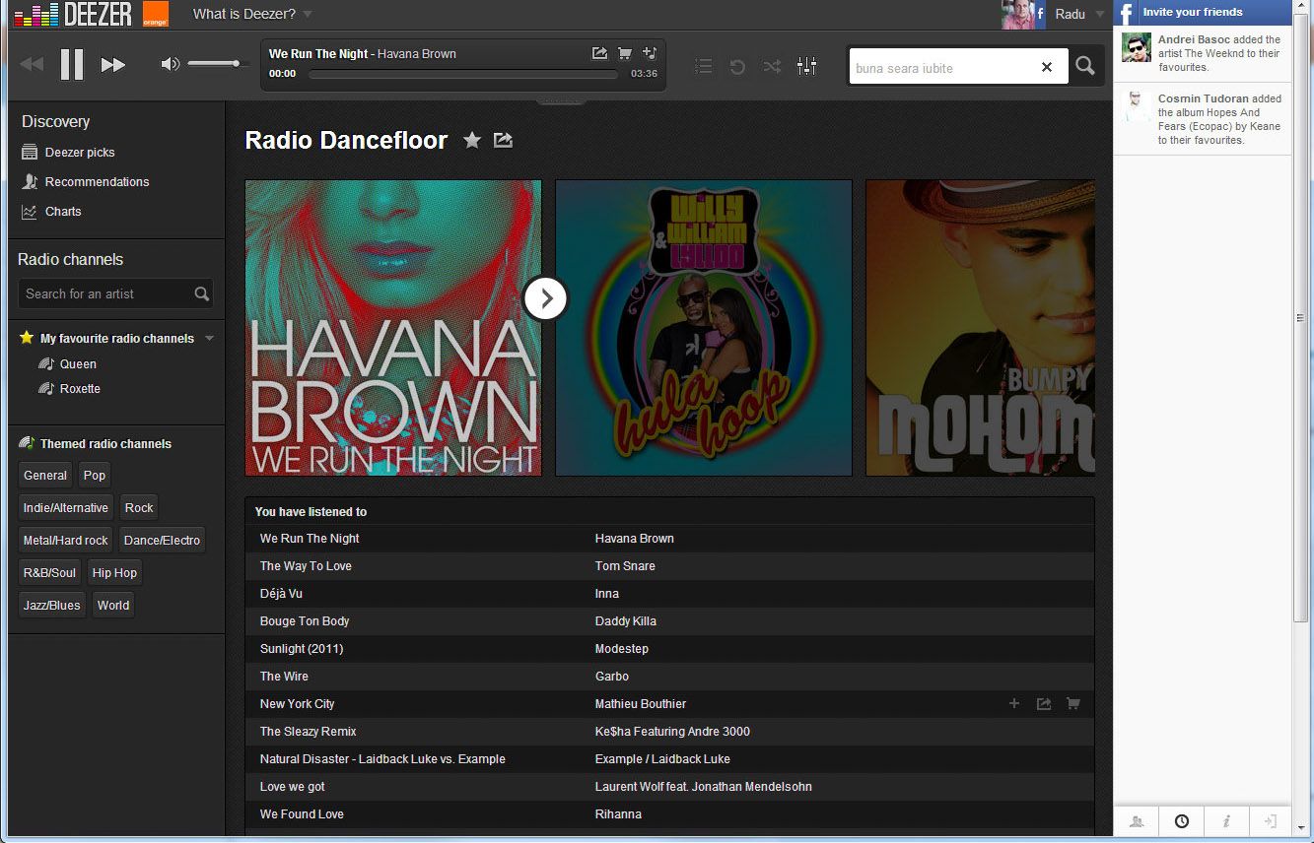This screenshot has width=1314, height=843.
Task: Show friends list icon in sidebar footer
Action: click(x=1137, y=821)
